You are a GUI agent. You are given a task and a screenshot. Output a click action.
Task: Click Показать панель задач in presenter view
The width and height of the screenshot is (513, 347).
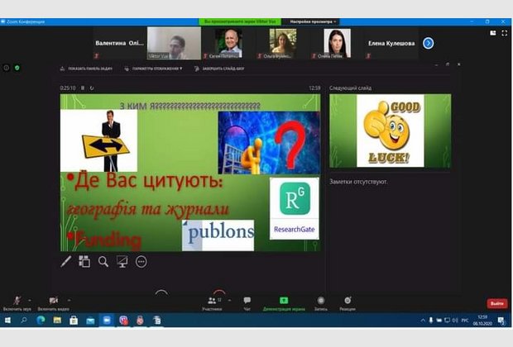pos(86,69)
